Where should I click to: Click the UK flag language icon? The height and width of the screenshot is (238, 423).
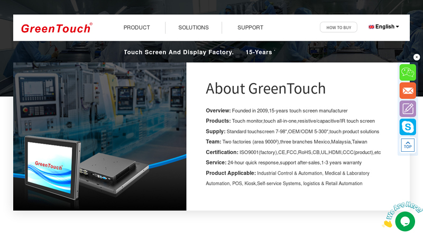[x=371, y=27]
